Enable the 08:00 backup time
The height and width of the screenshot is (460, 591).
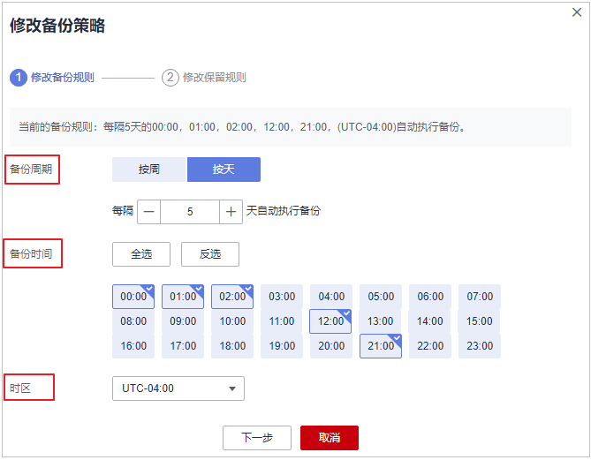133,321
